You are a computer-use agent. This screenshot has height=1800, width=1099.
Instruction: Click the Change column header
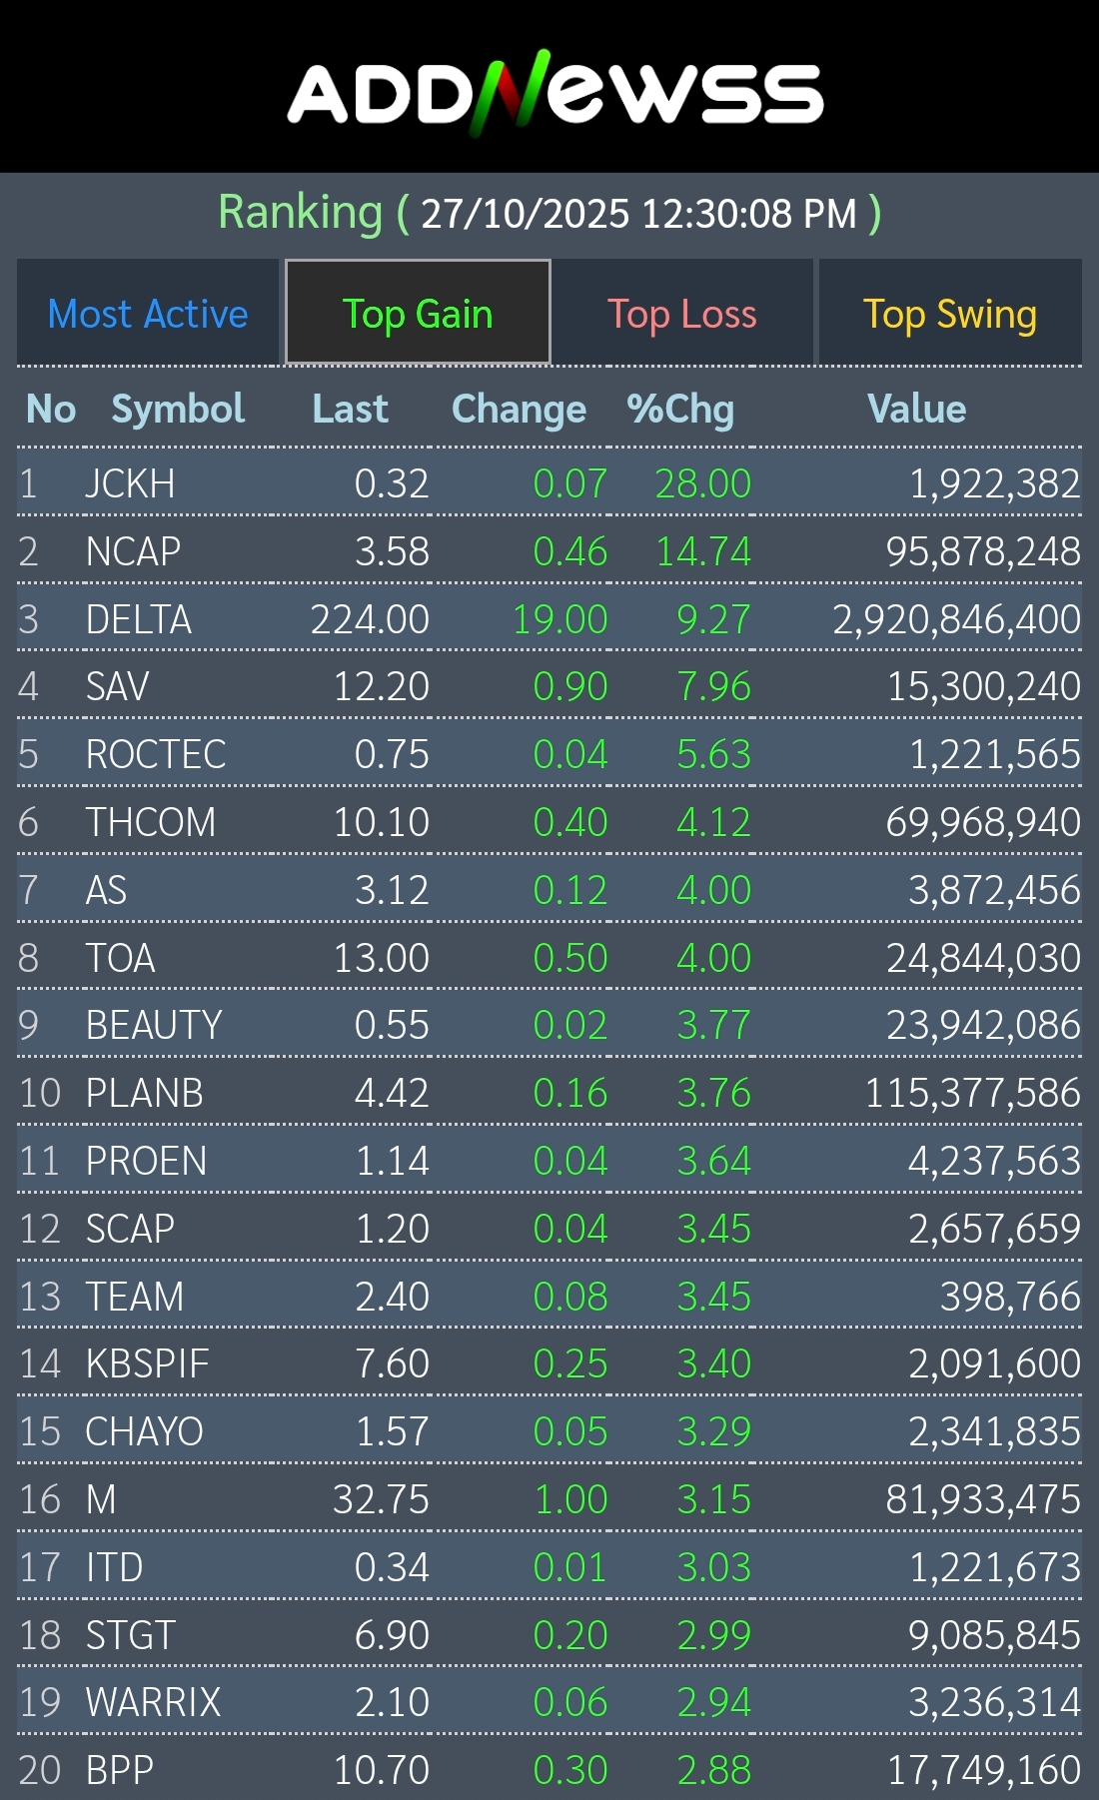point(519,409)
